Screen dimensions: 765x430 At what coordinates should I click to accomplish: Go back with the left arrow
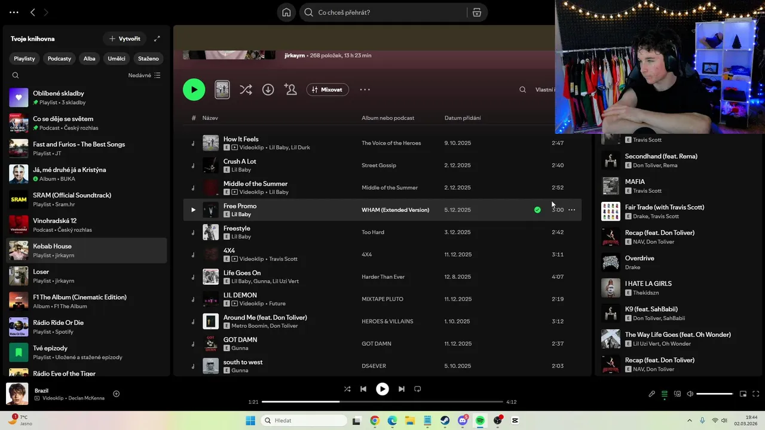(33, 13)
